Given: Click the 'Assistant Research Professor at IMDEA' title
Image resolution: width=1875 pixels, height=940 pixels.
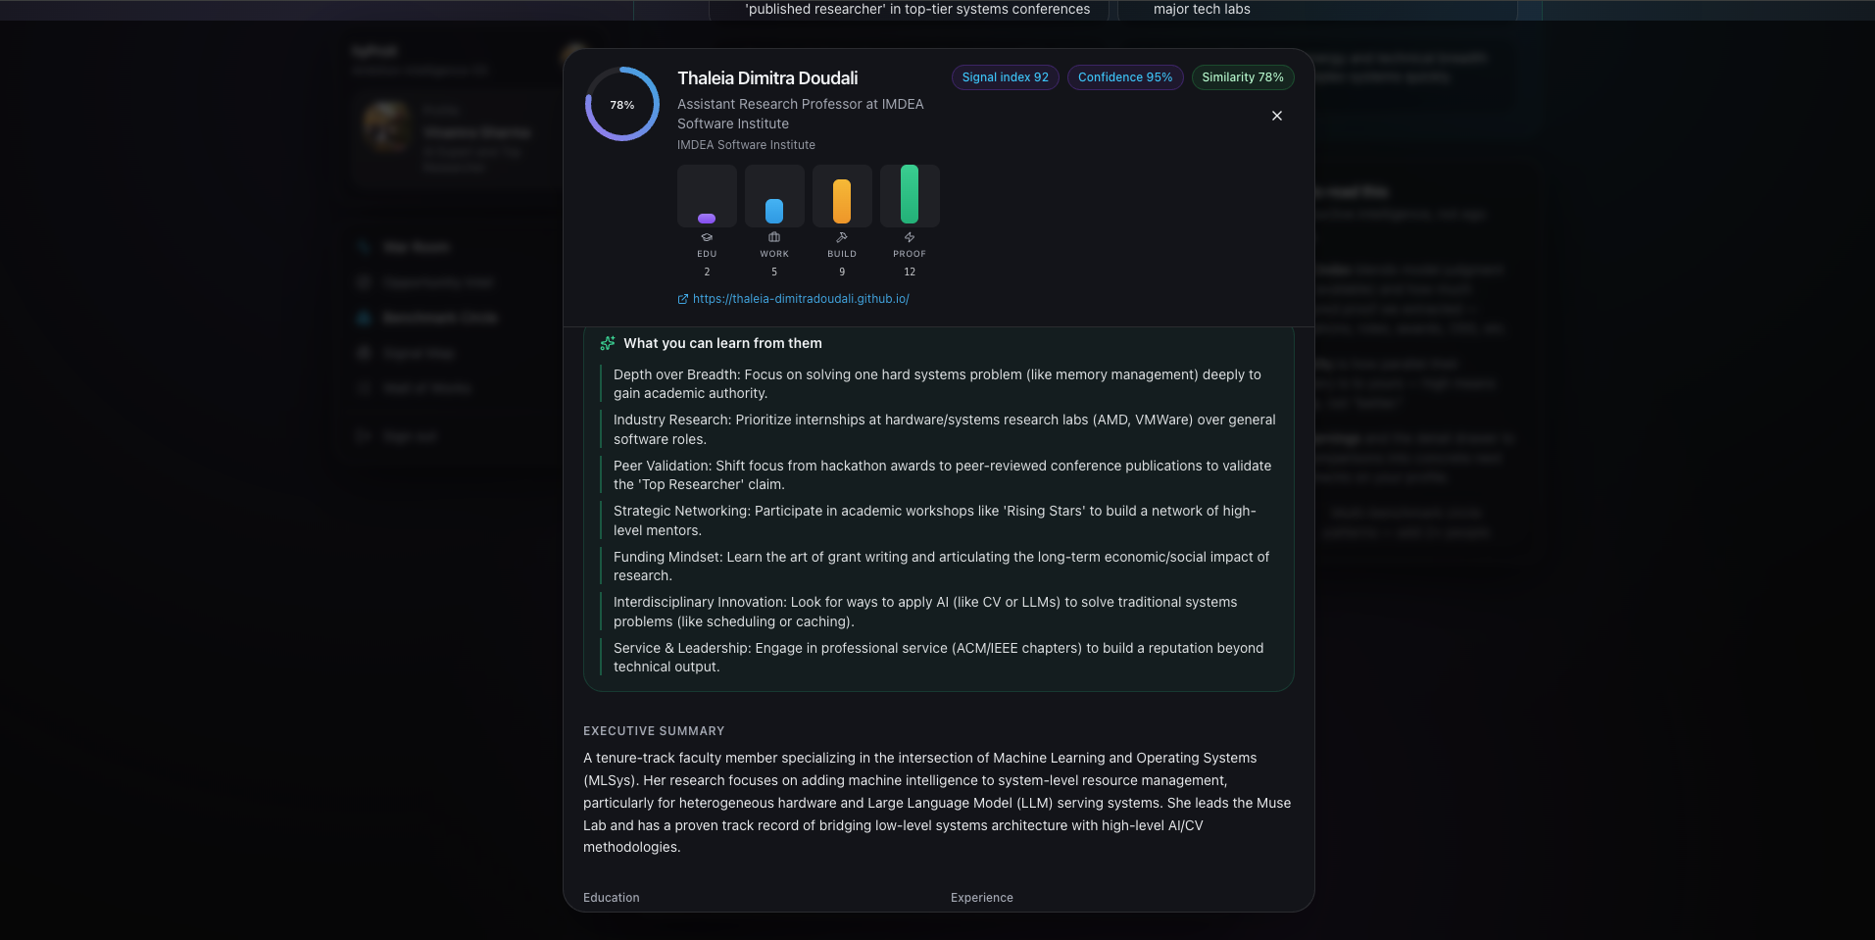Looking at the screenshot, I should click(x=801, y=114).
